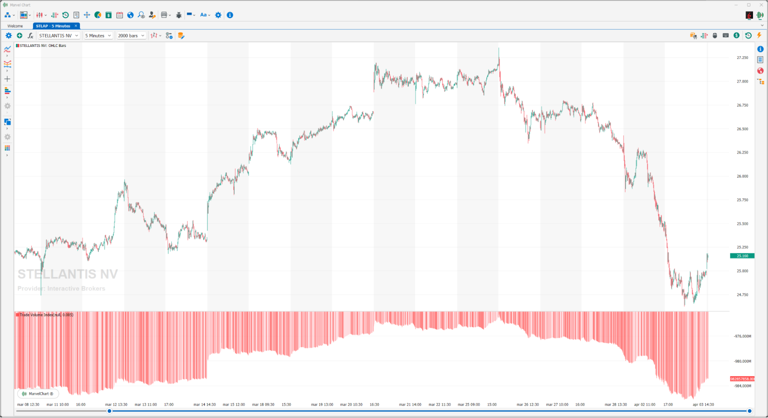
Task: Open the Aa font size dropdown
Action: click(205, 15)
